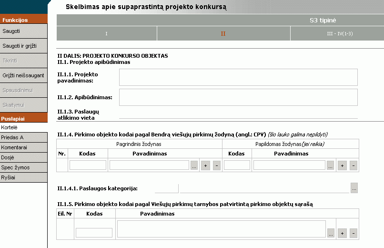This screenshot has width=384, height=248.
Task: Switch to section tab I
Action: point(107,33)
